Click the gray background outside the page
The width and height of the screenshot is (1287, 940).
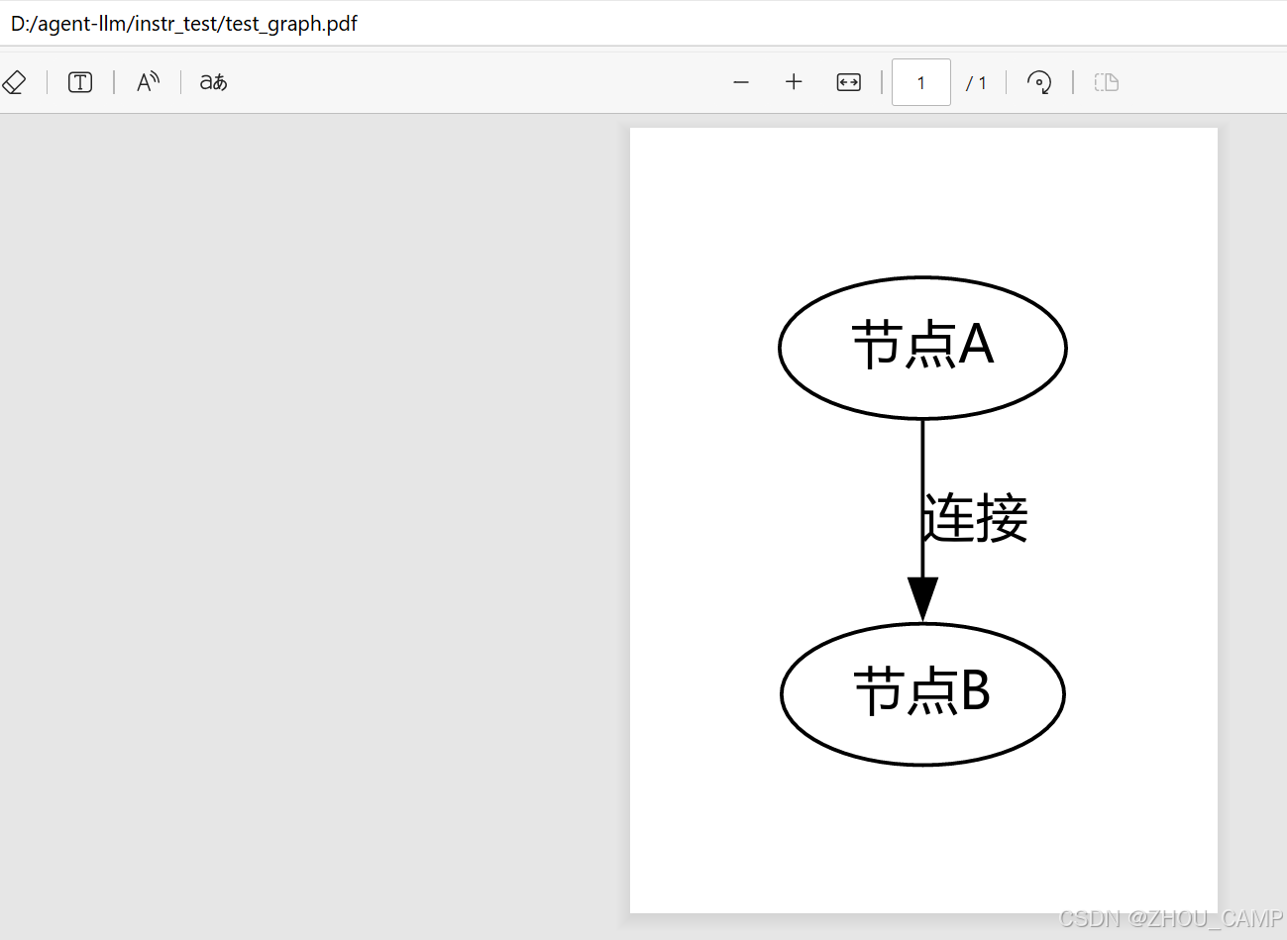297,495
